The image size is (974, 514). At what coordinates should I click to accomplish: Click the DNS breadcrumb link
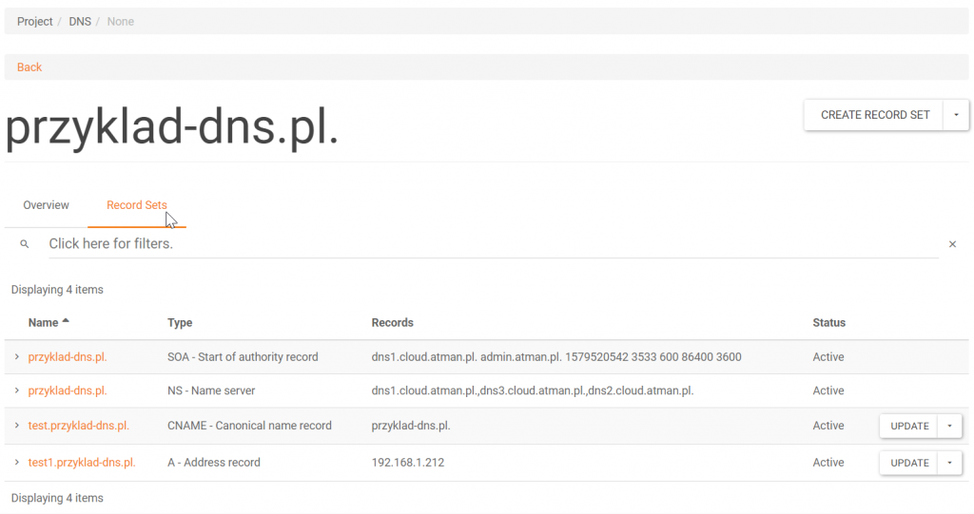pyautogui.click(x=80, y=21)
